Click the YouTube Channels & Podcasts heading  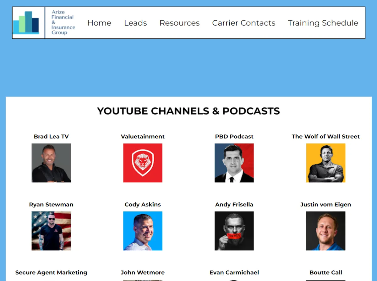(188, 111)
